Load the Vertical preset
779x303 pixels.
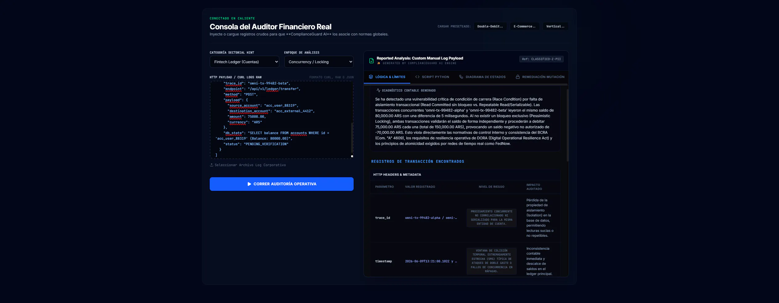555,27
